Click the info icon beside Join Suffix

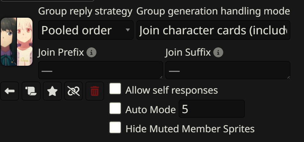coord(218,52)
